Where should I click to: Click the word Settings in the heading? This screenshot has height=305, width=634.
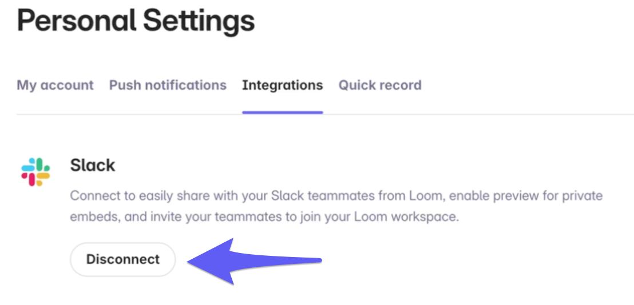point(199,21)
